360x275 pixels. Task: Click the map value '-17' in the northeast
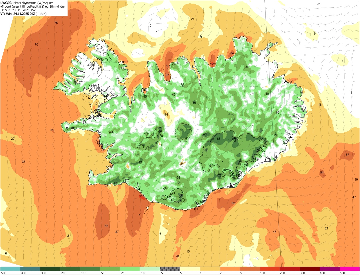coord(271,45)
